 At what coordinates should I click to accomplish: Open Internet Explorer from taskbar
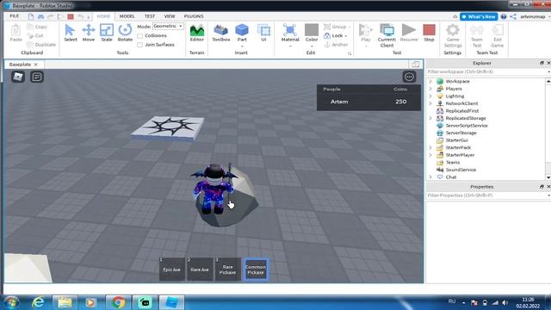38,302
